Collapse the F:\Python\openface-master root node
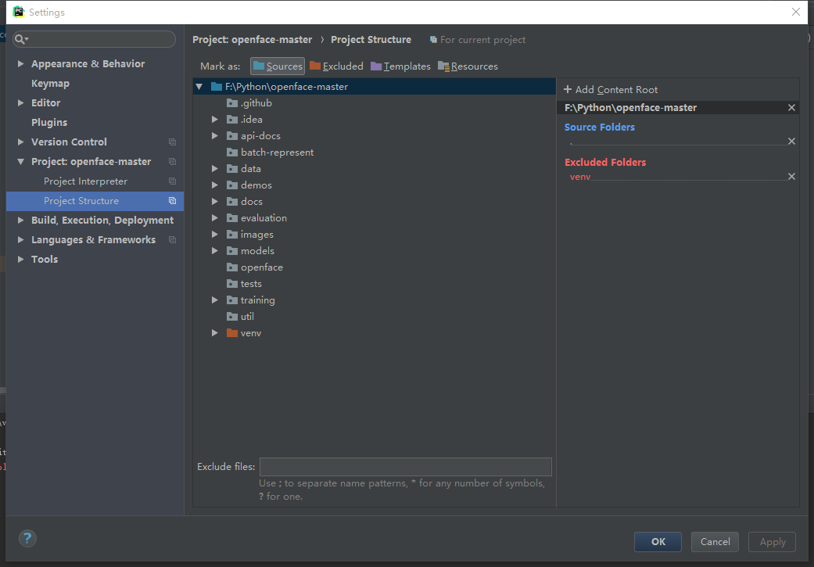This screenshot has width=814, height=567. point(198,86)
